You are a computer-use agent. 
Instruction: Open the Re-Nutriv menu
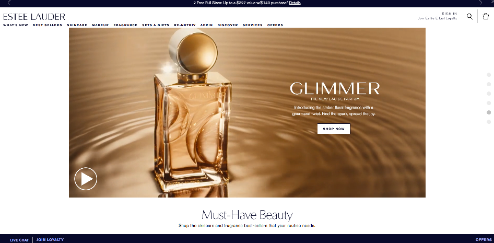[x=185, y=25]
